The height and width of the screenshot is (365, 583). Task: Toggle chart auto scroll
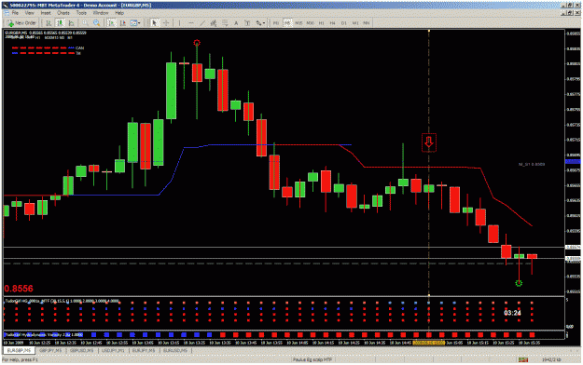[111, 23]
